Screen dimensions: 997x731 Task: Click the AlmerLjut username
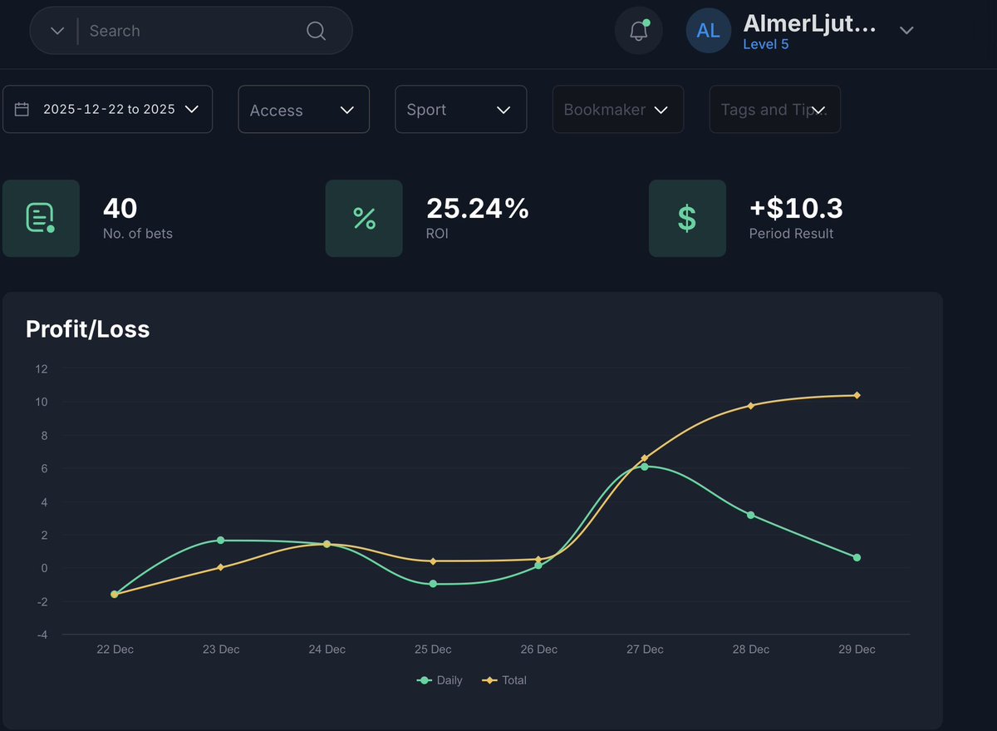808,24
